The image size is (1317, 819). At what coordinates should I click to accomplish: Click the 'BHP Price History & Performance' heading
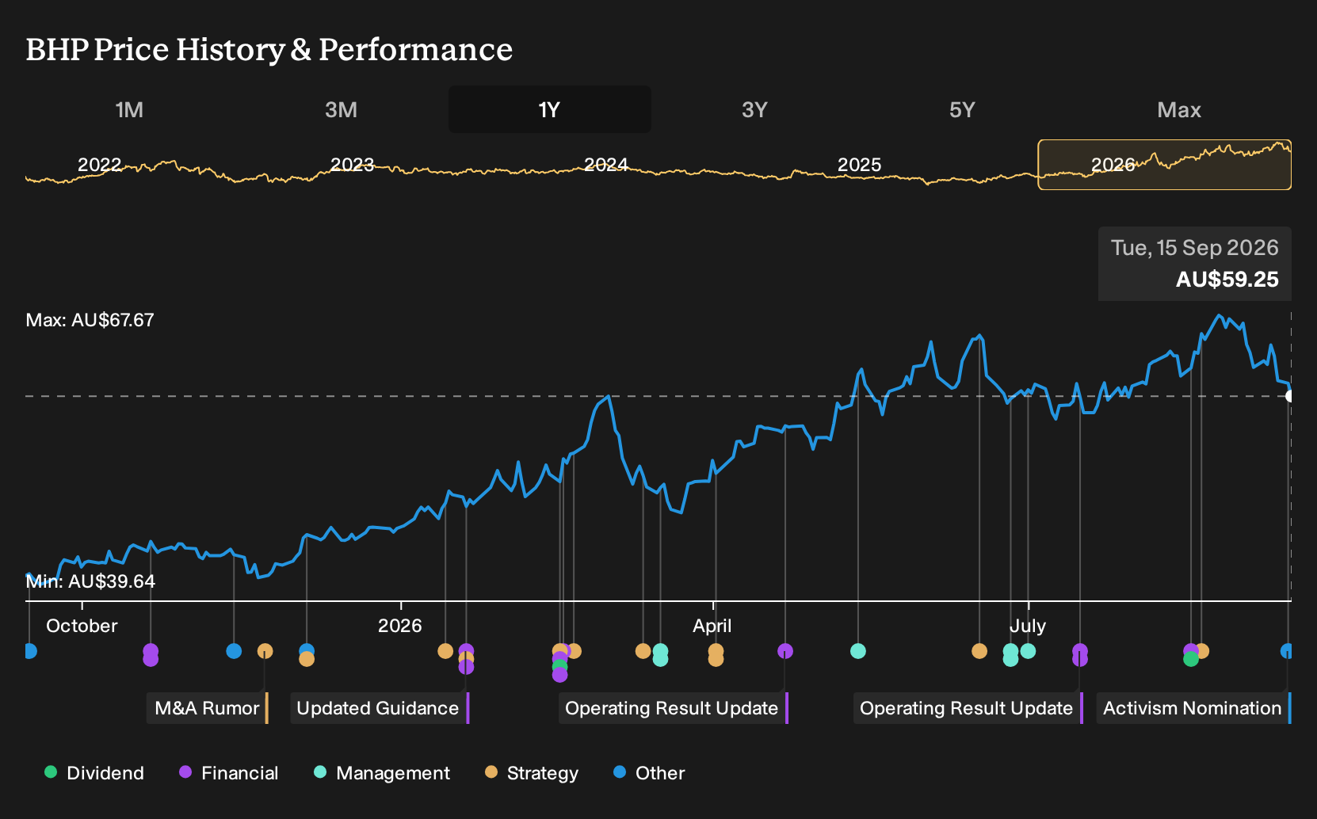(x=269, y=49)
